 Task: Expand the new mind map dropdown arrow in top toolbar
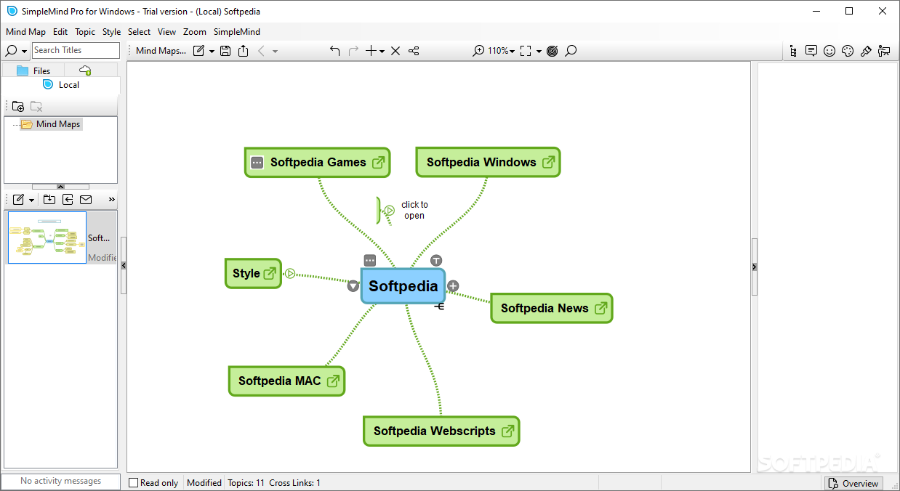point(212,52)
